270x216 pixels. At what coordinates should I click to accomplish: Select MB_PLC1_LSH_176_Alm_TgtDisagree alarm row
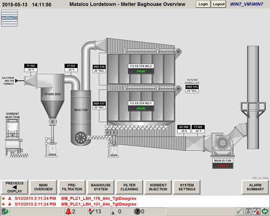[135, 199]
